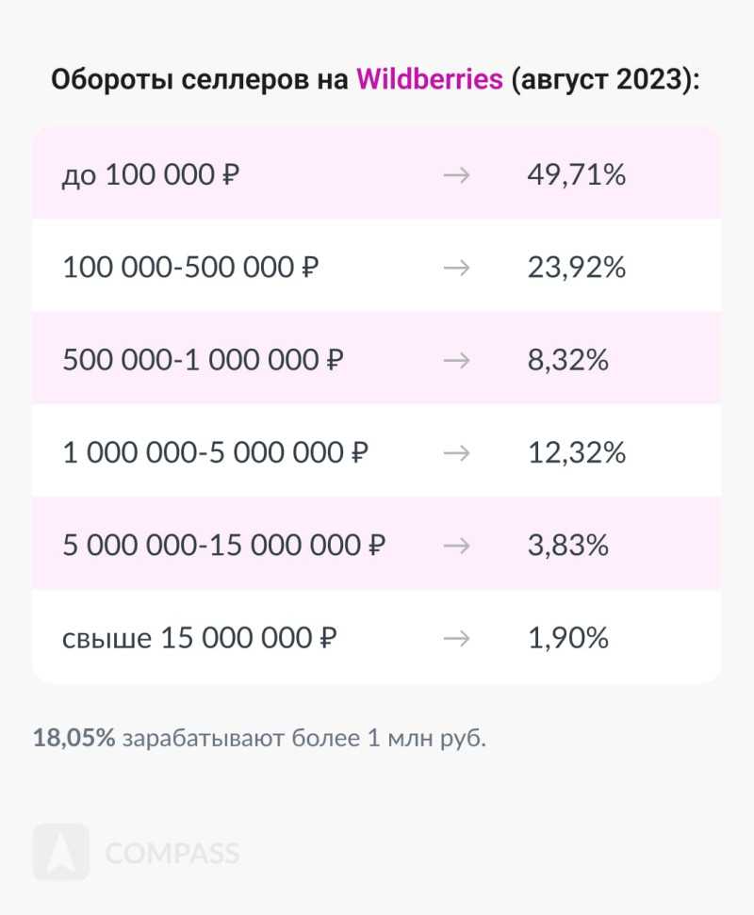Open the purple Wildberries word in the title

click(x=430, y=79)
